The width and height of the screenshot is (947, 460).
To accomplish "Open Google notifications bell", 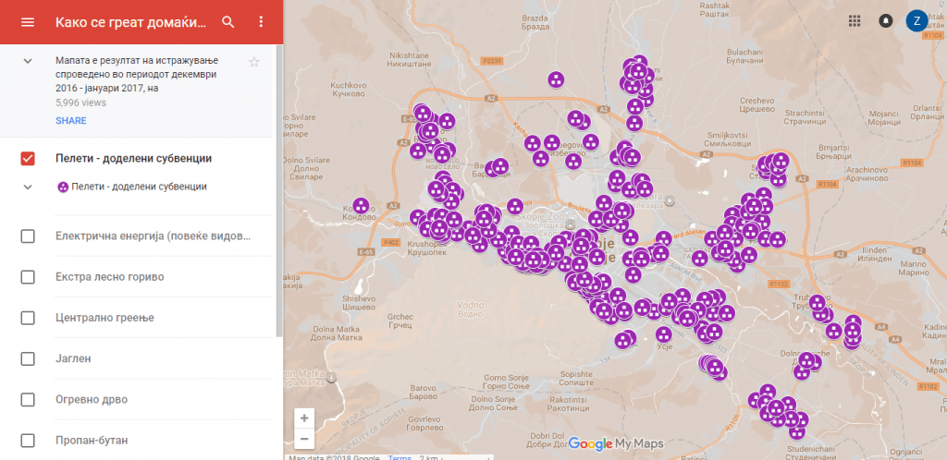I will pos(886,21).
